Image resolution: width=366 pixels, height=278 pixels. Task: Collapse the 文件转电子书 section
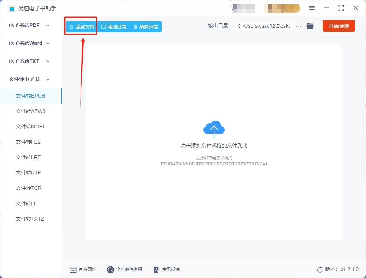coord(29,79)
